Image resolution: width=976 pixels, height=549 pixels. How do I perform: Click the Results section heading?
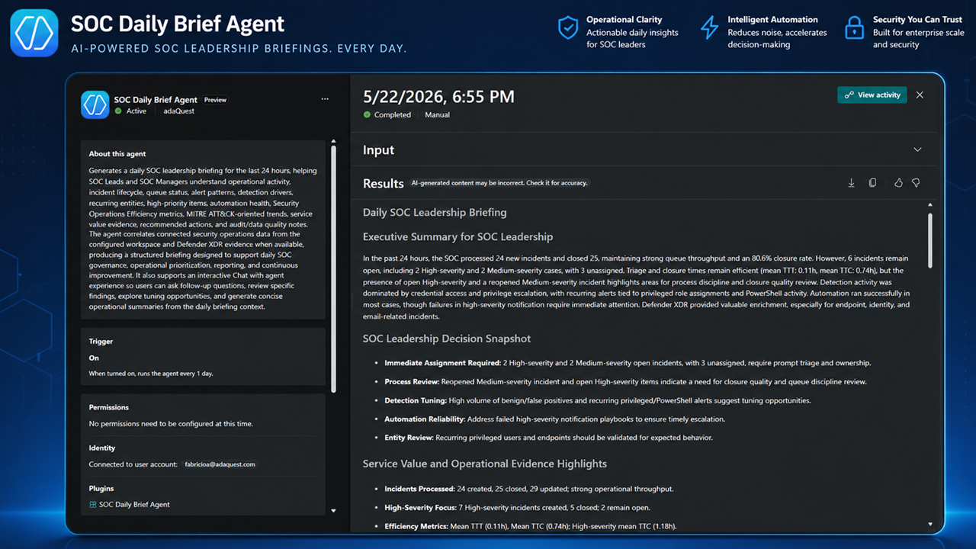[x=383, y=184]
